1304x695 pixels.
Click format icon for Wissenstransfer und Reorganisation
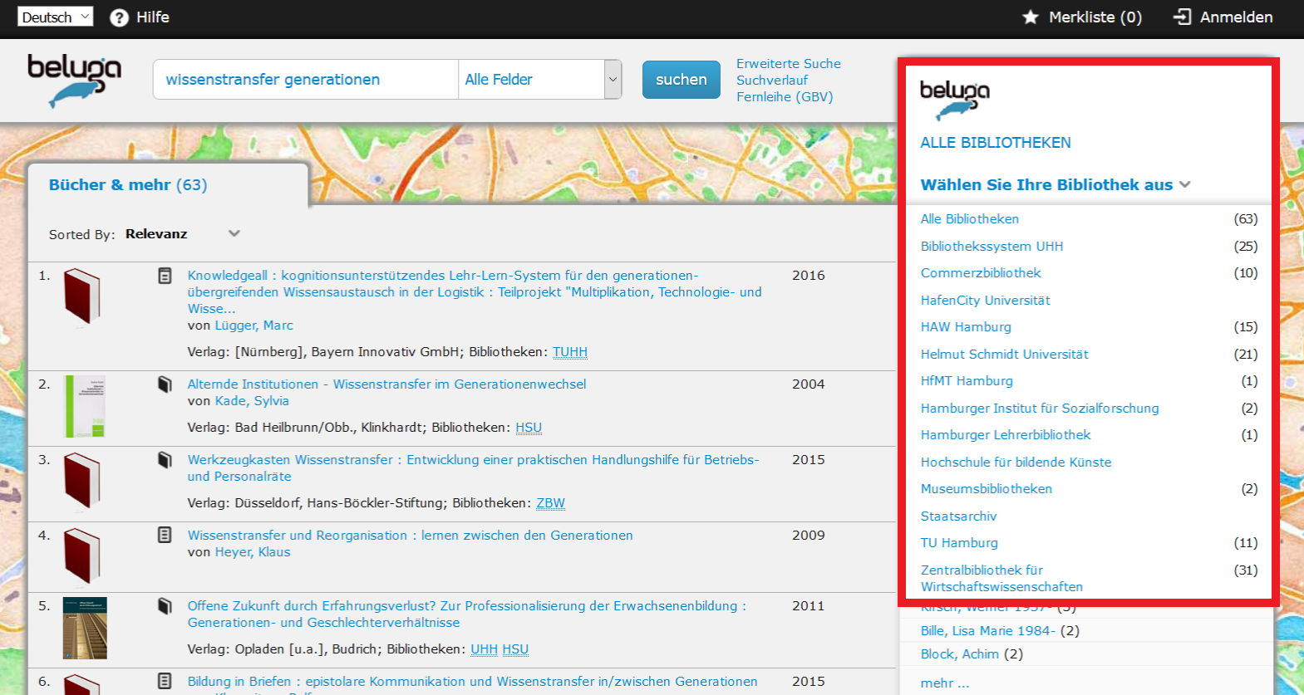[165, 536]
